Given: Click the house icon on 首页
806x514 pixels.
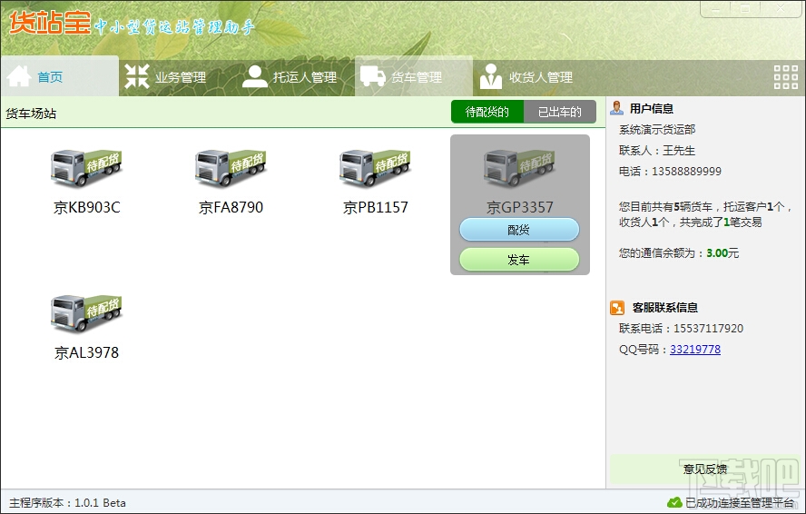Looking at the screenshot, I should [x=20, y=76].
